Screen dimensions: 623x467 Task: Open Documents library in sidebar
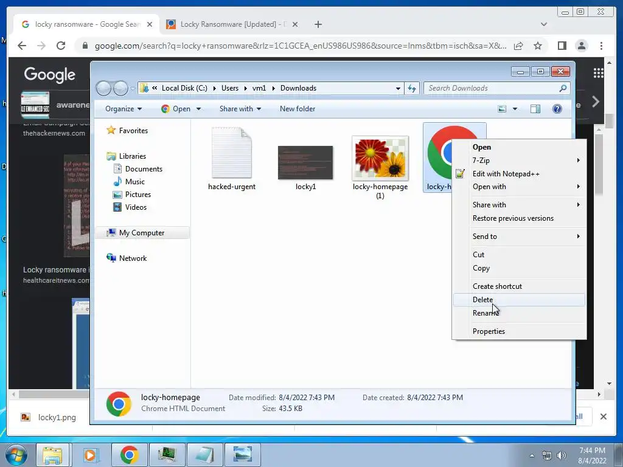(x=144, y=169)
